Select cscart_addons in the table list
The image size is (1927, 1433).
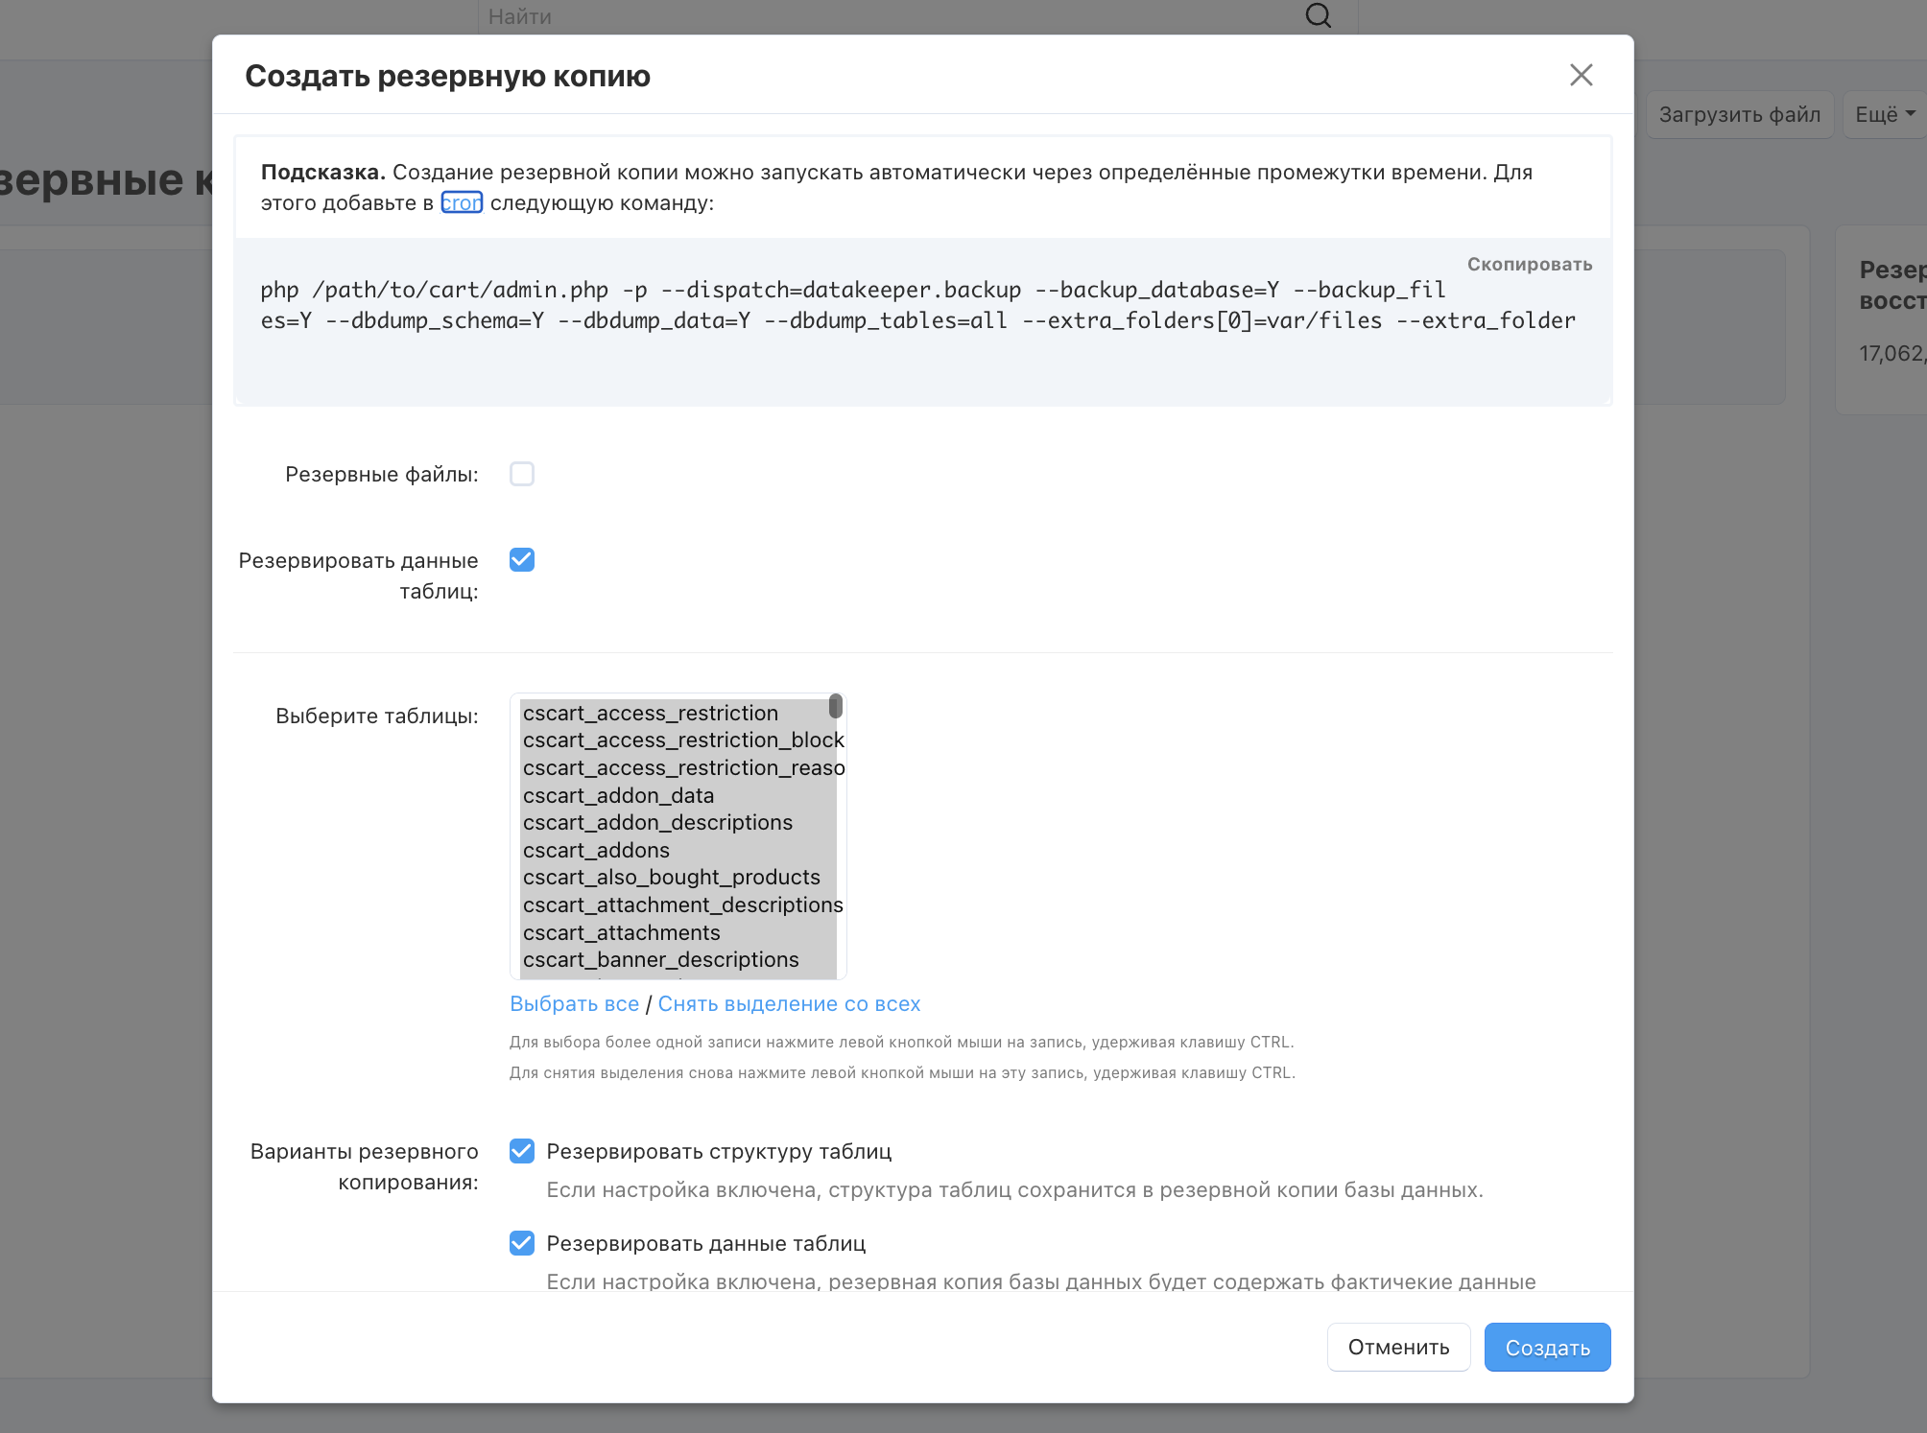596,851
